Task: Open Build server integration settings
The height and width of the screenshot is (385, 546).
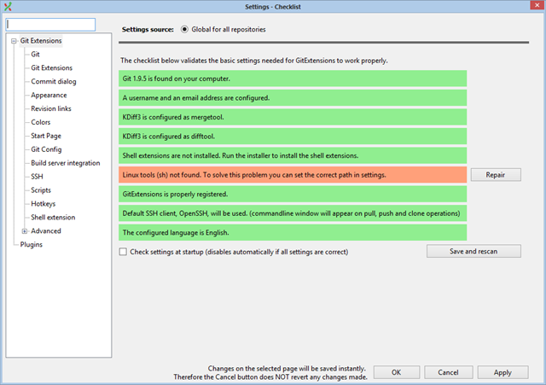Action: point(66,163)
